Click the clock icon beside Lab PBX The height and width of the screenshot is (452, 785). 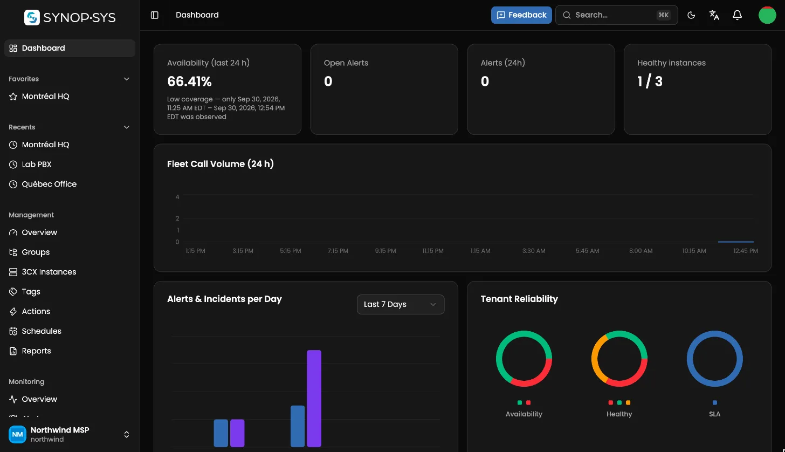tap(13, 165)
